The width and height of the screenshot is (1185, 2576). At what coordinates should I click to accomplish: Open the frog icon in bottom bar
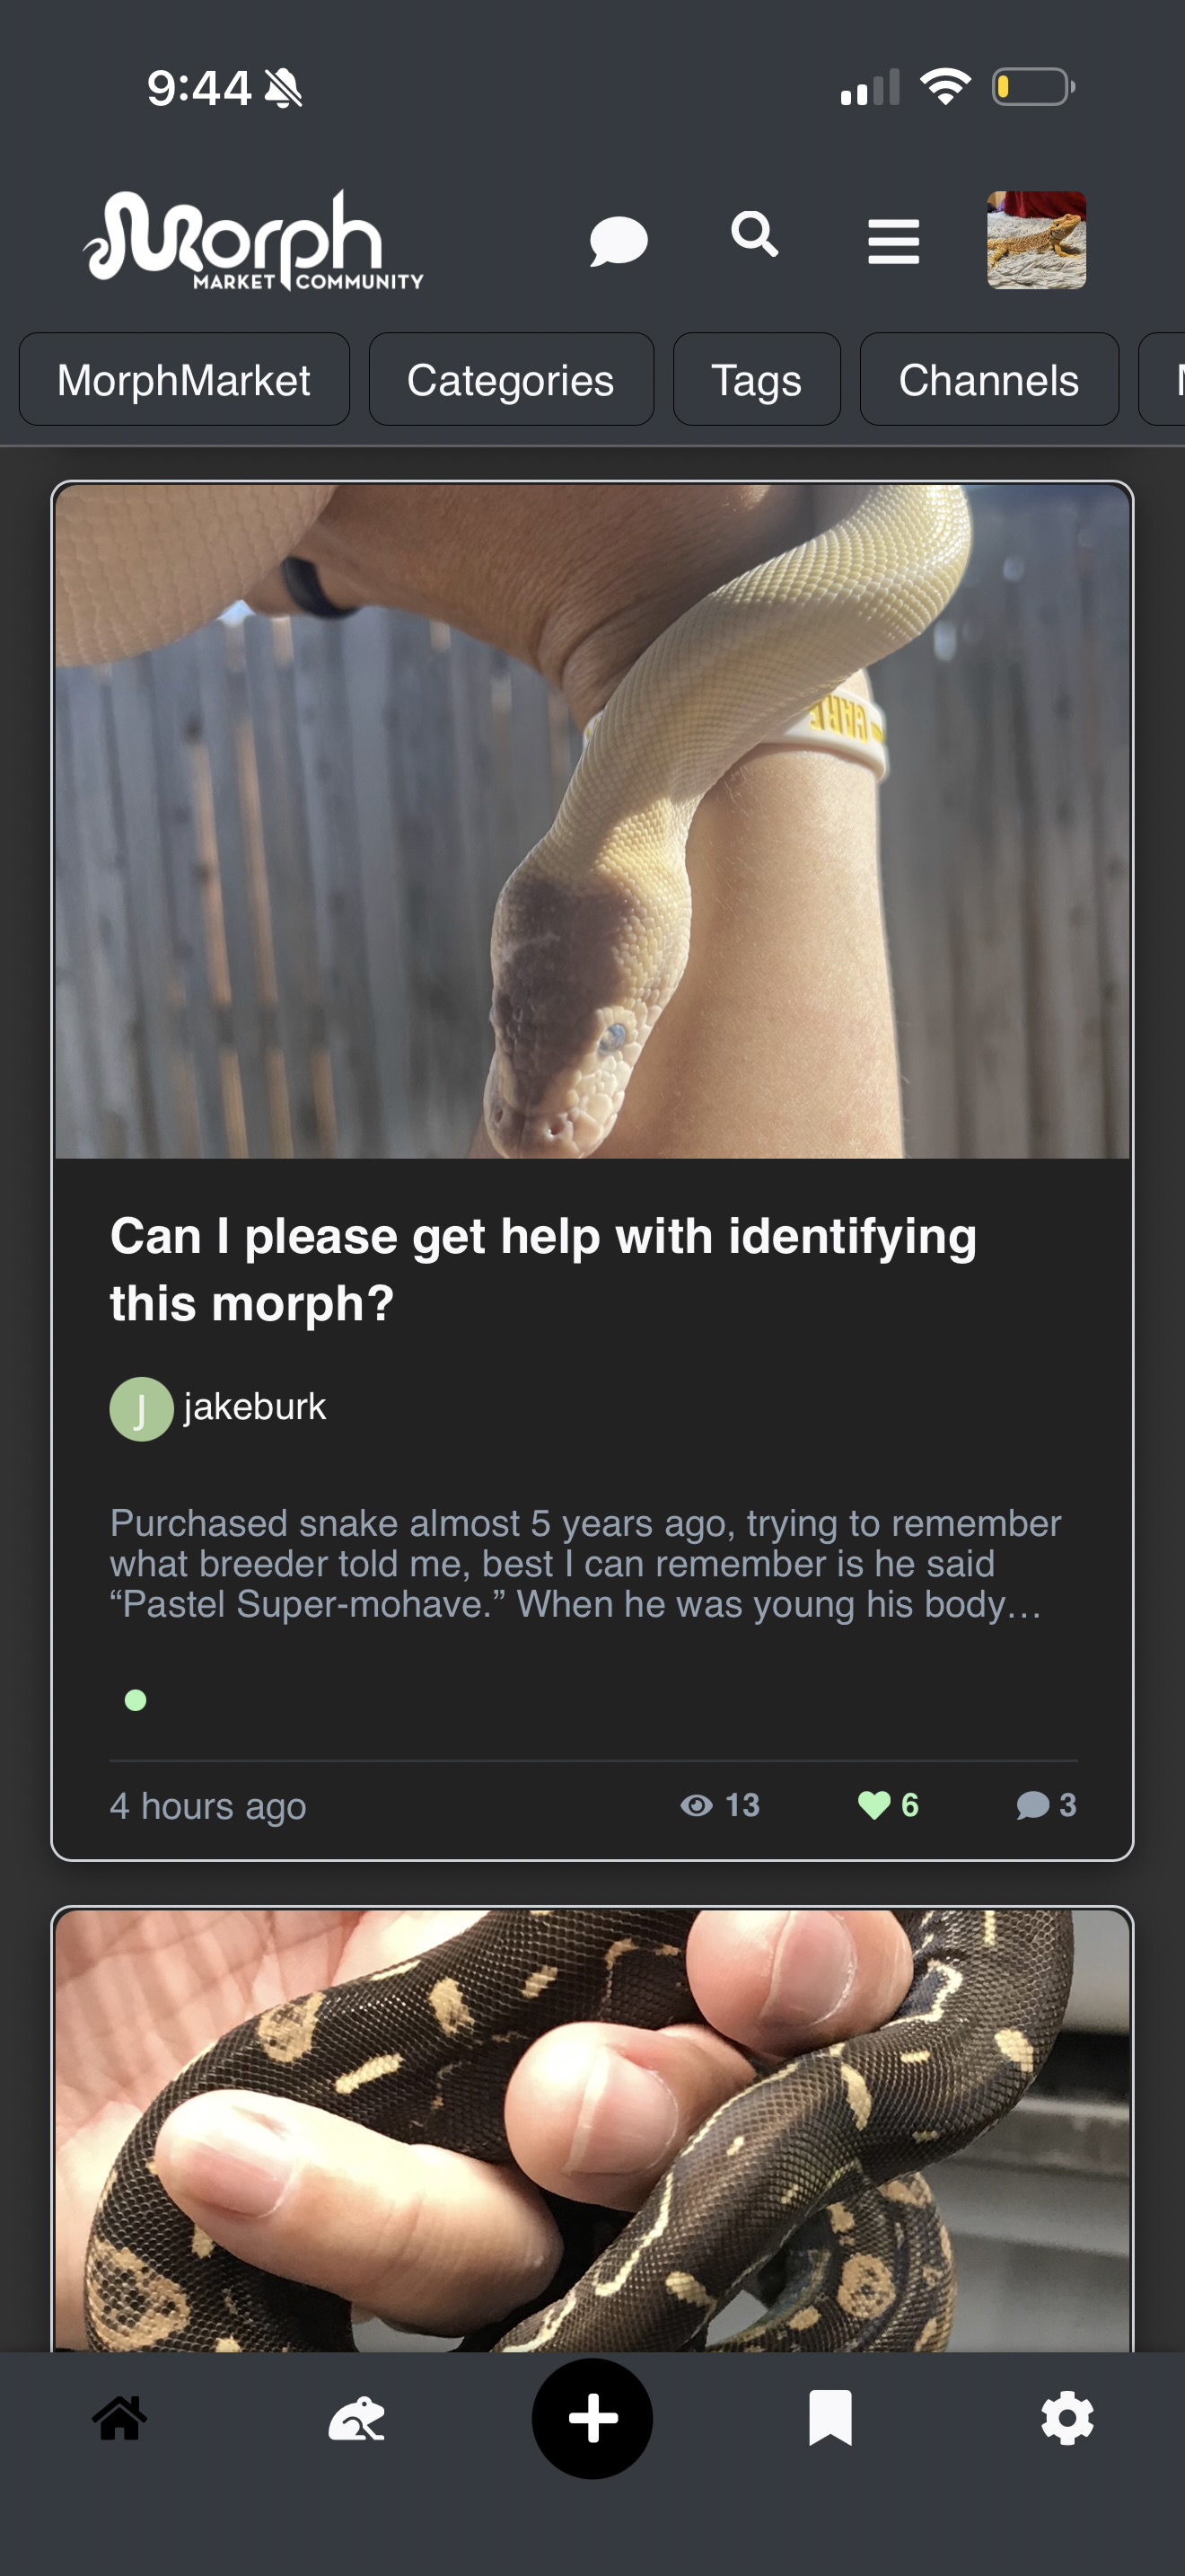tap(356, 2418)
